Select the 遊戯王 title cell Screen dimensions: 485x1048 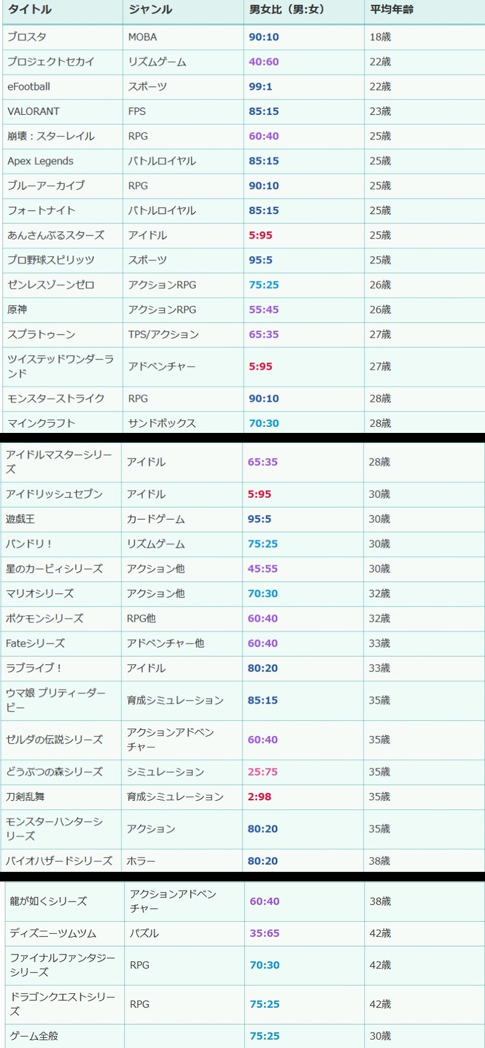tap(61, 520)
